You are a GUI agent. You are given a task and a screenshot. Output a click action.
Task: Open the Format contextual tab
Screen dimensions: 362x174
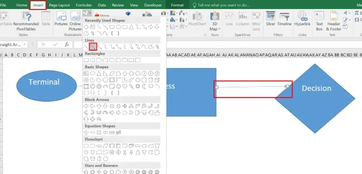pos(177,5)
